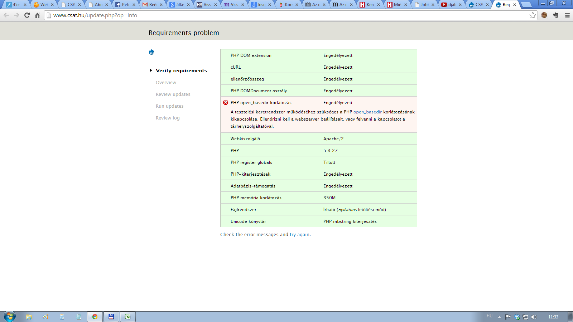Open the browser home page icon
This screenshot has height=322, width=573.
(x=37, y=15)
